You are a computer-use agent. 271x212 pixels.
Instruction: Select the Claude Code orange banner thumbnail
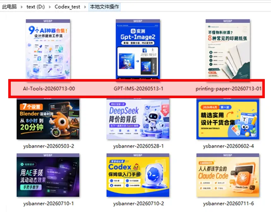pos(228,175)
